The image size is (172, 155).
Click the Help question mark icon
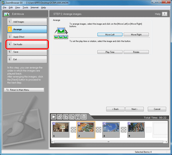[164, 14]
